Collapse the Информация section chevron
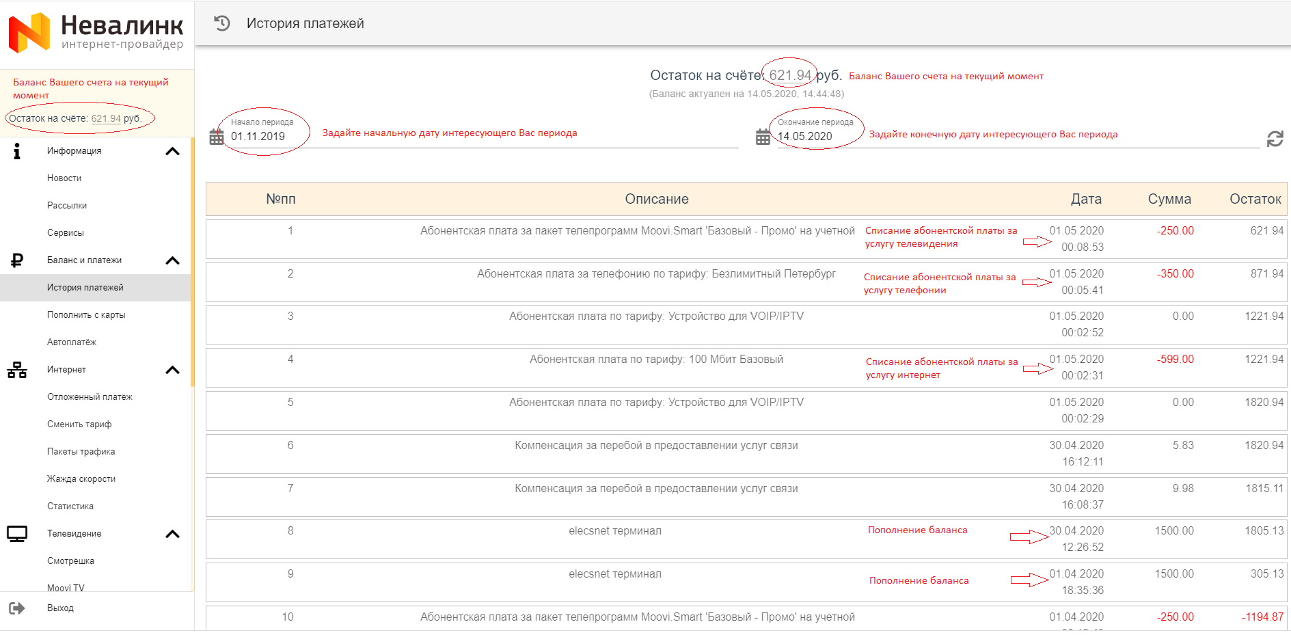Image resolution: width=1291 pixels, height=635 pixels. click(173, 151)
